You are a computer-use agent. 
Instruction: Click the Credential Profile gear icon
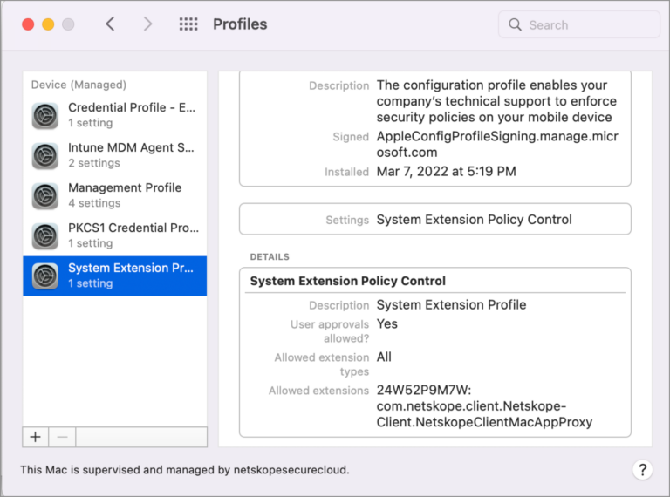pos(45,115)
